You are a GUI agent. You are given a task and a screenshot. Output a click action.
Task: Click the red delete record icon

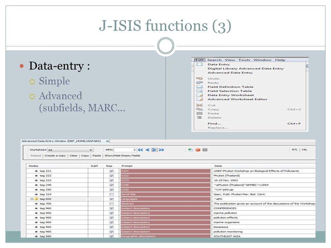(x=198, y=150)
